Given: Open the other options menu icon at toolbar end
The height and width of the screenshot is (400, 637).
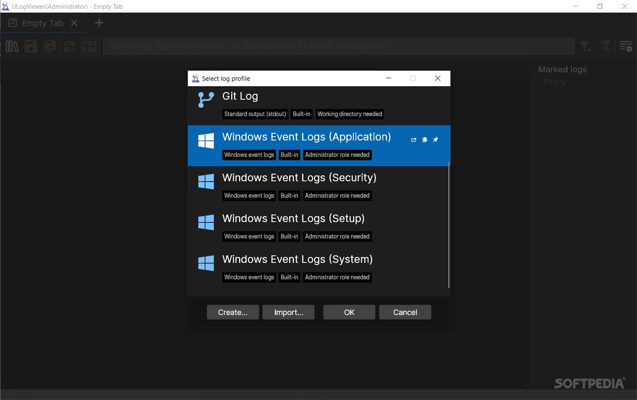Looking at the screenshot, I should [626, 46].
